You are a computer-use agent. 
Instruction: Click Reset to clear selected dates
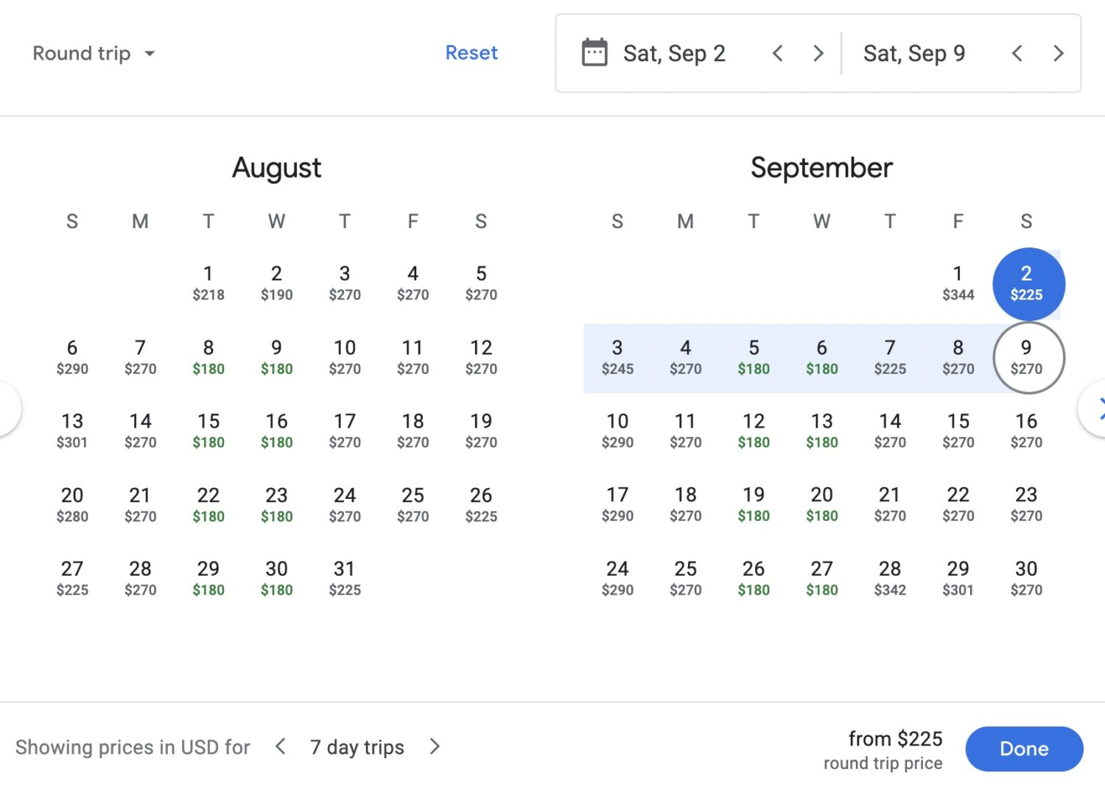coord(471,52)
